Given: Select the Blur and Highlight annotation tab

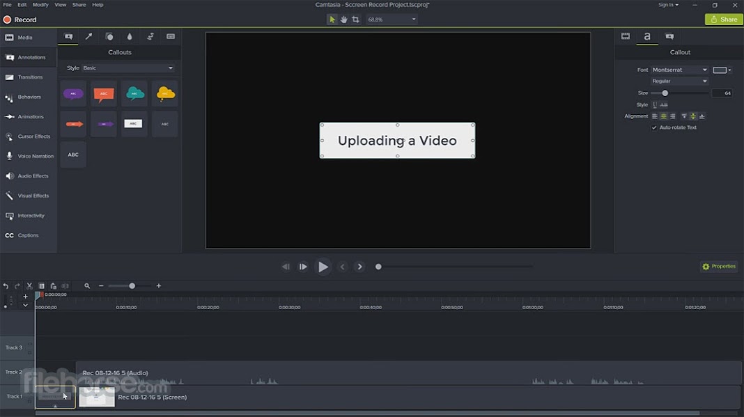Looking at the screenshot, I should 130,36.
